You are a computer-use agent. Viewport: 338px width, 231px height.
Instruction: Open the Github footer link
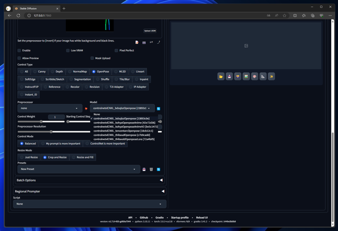[x=144, y=218]
